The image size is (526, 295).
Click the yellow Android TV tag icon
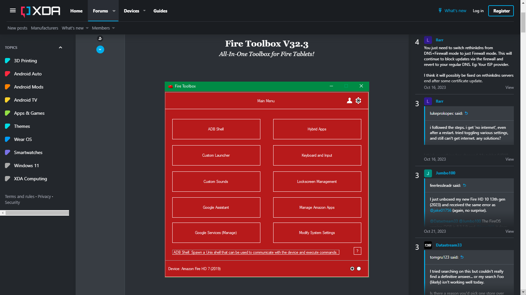[8, 100]
